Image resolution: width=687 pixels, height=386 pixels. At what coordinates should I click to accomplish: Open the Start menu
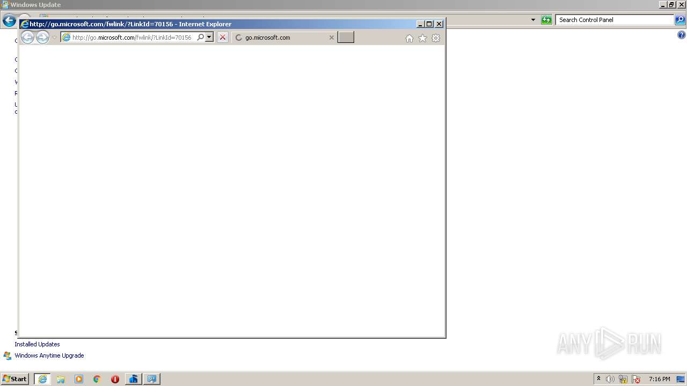pyautogui.click(x=15, y=379)
